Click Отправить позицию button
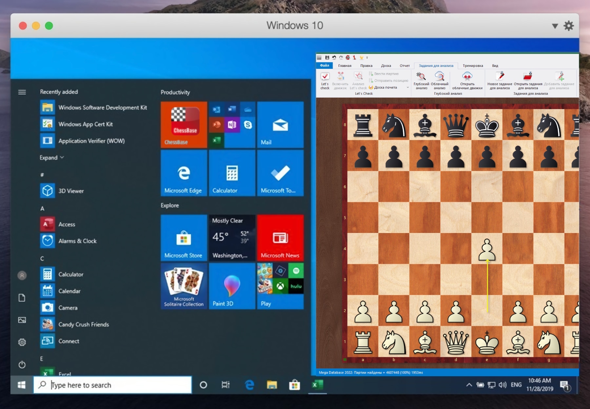The height and width of the screenshot is (409, 590). pos(388,81)
